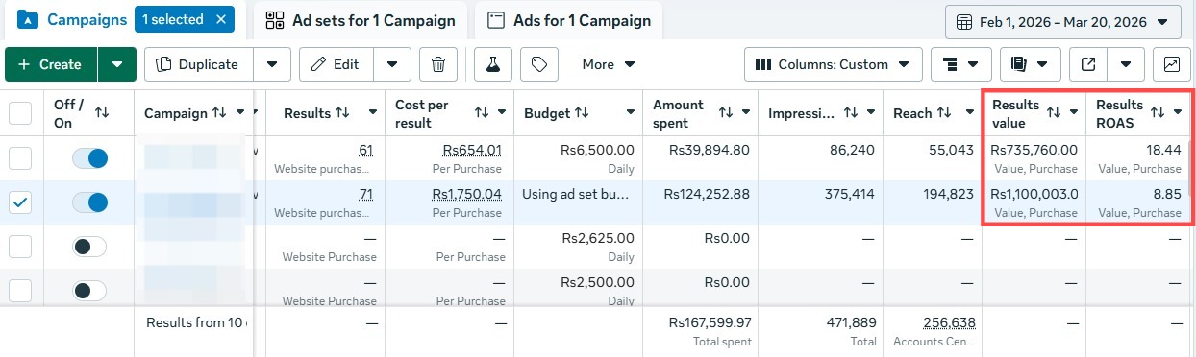Sort by Results value column
Screen dimensions: 1196x357
click(1054, 113)
